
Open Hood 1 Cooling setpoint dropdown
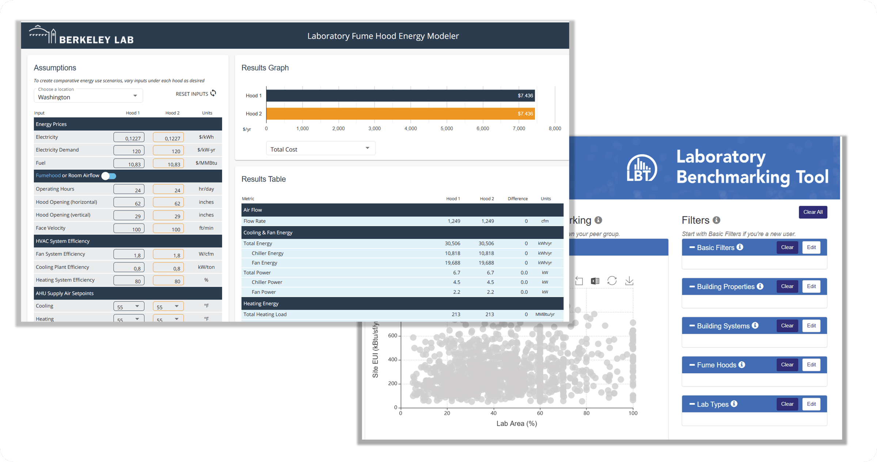point(129,307)
